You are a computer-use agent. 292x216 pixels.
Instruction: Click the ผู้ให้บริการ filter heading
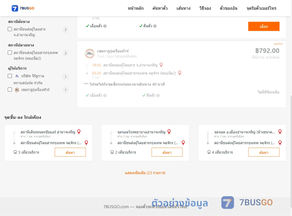click(17, 68)
